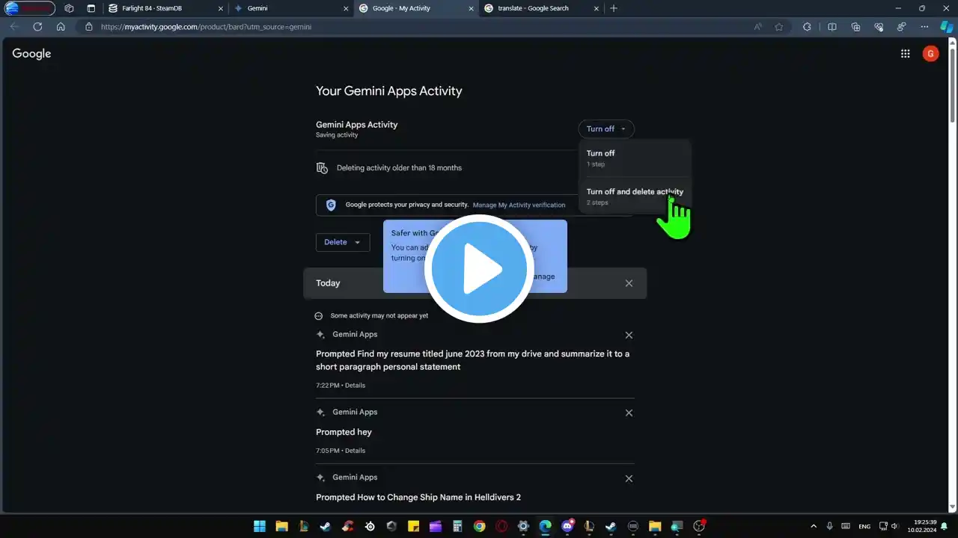Delete the Helldivers 2 prompt entry
Image resolution: width=958 pixels, height=538 pixels.
[629, 478]
